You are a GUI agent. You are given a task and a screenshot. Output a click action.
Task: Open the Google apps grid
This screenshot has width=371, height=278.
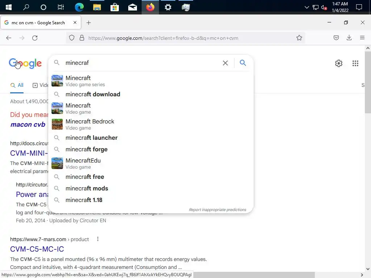click(x=355, y=63)
